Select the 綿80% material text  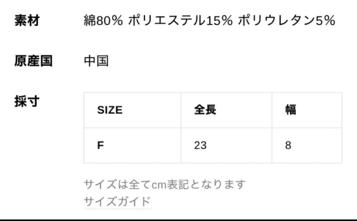pos(103,21)
